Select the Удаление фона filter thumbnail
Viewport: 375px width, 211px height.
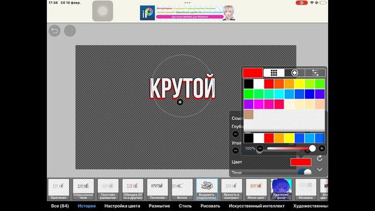(281, 189)
